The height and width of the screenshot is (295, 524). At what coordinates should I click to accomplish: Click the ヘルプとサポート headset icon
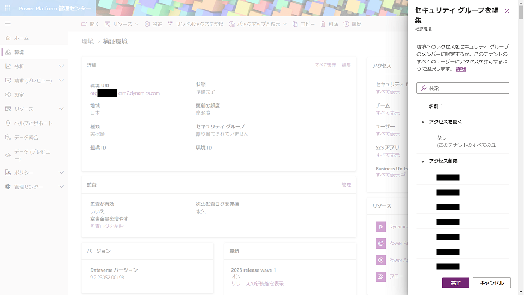(x=8, y=123)
